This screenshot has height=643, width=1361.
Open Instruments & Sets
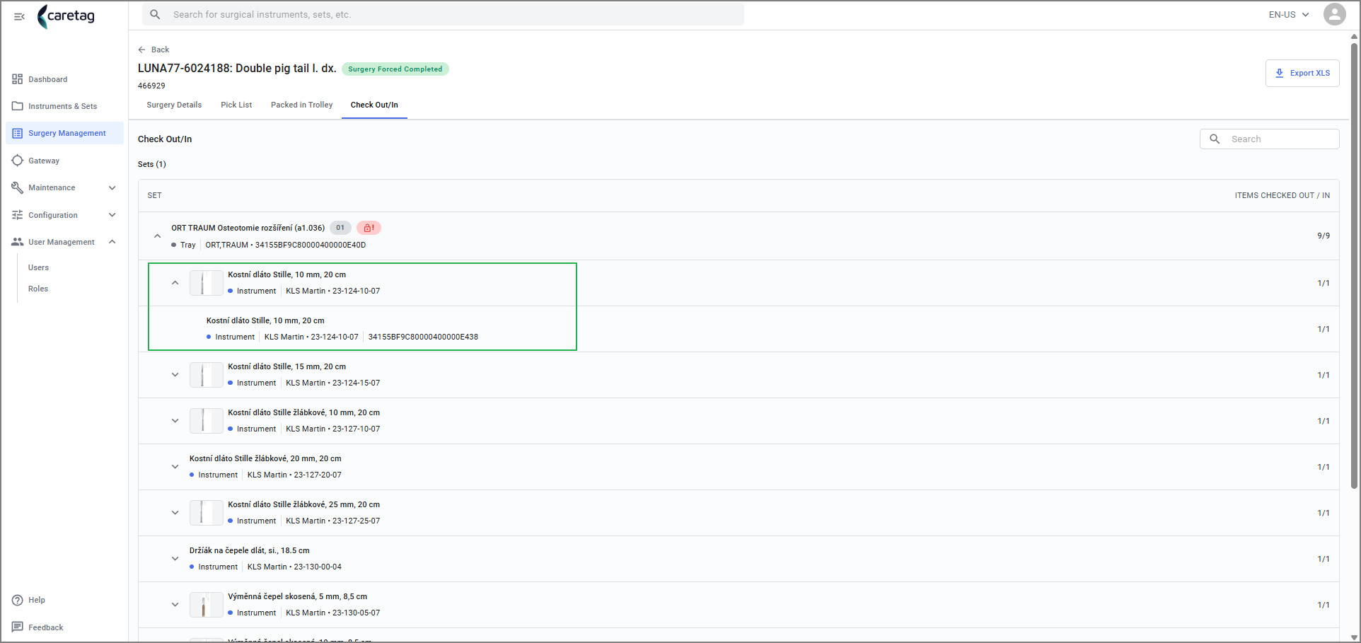(64, 106)
